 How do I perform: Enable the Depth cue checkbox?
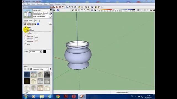(25, 36)
